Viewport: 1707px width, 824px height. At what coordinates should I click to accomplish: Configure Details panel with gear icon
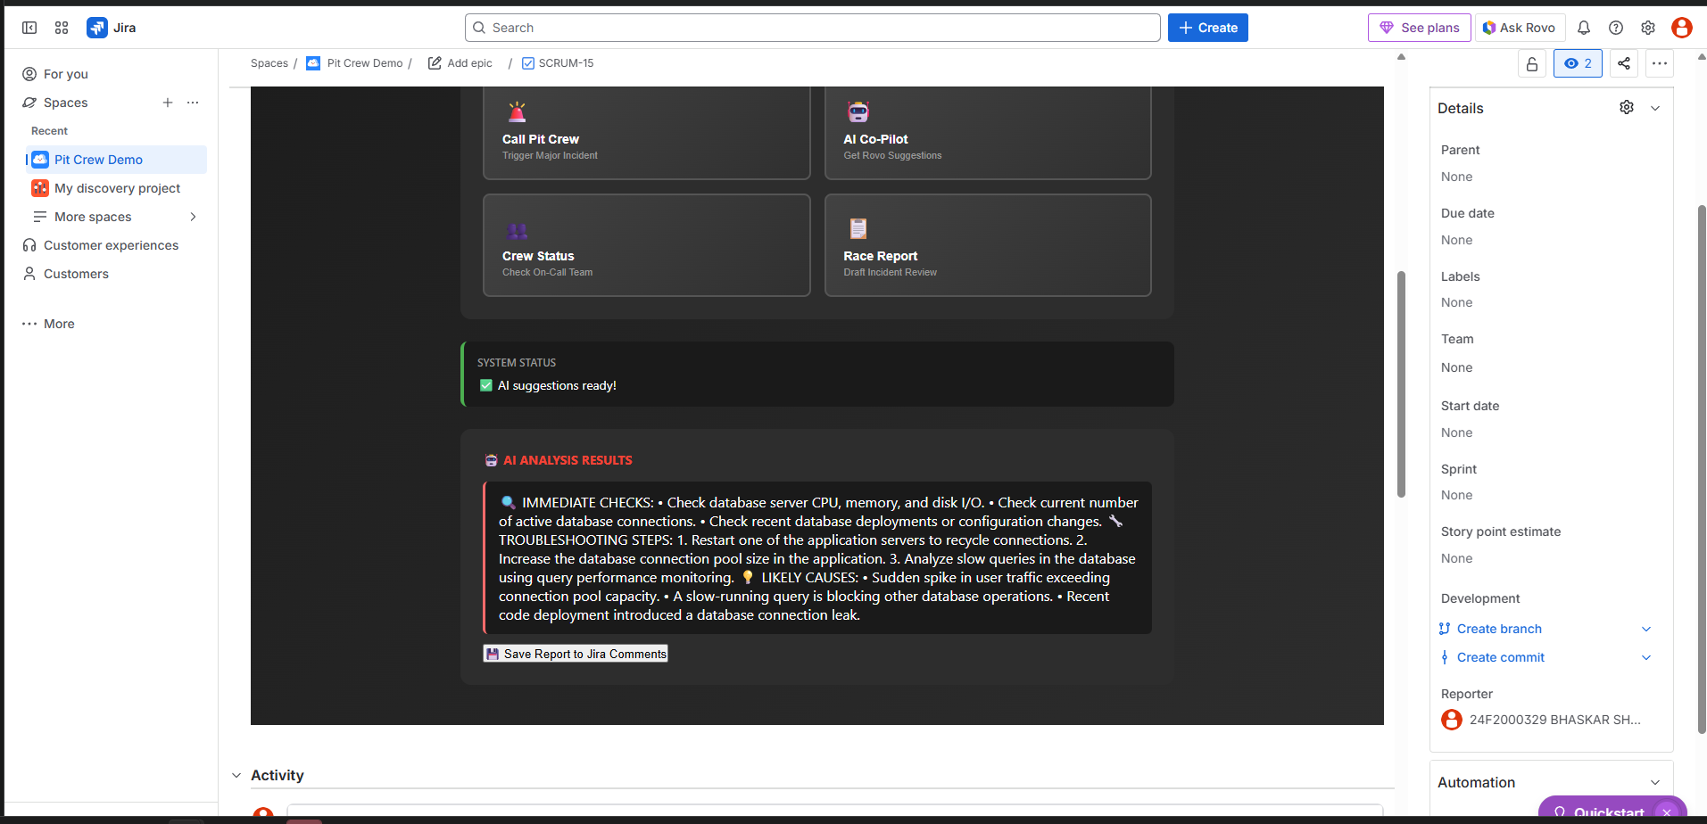coord(1627,107)
